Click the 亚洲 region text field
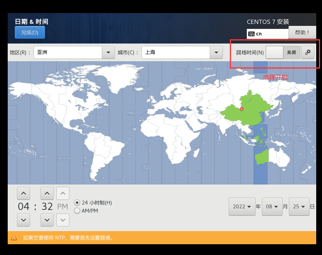 [x=68, y=52]
